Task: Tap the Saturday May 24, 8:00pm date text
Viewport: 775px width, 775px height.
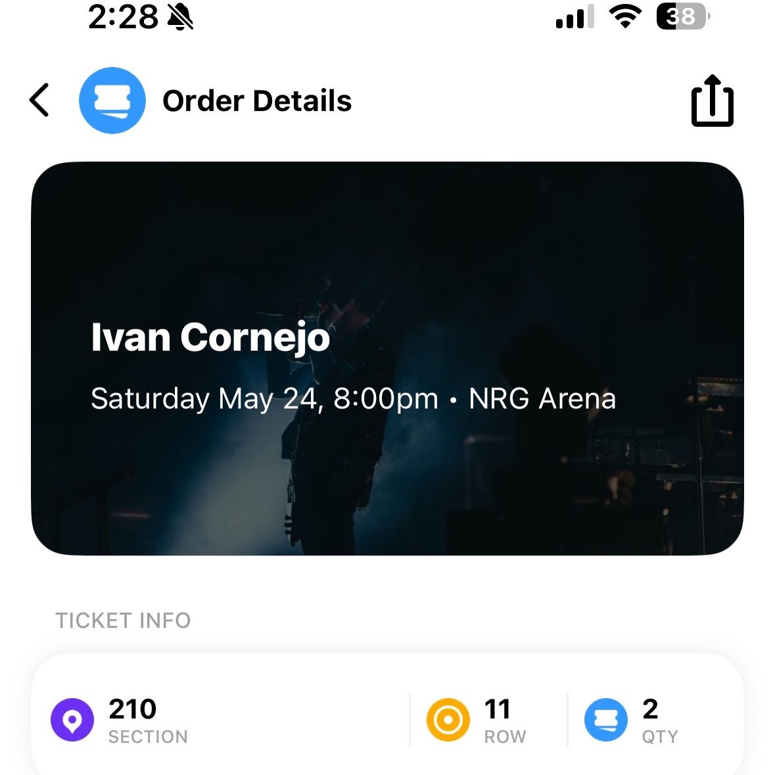Action: (x=264, y=399)
